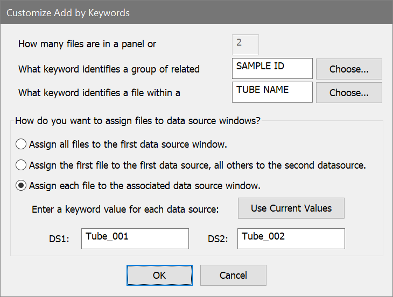Click the 'DS2:' label
393x297 pixels.
[x=218, y=239]
